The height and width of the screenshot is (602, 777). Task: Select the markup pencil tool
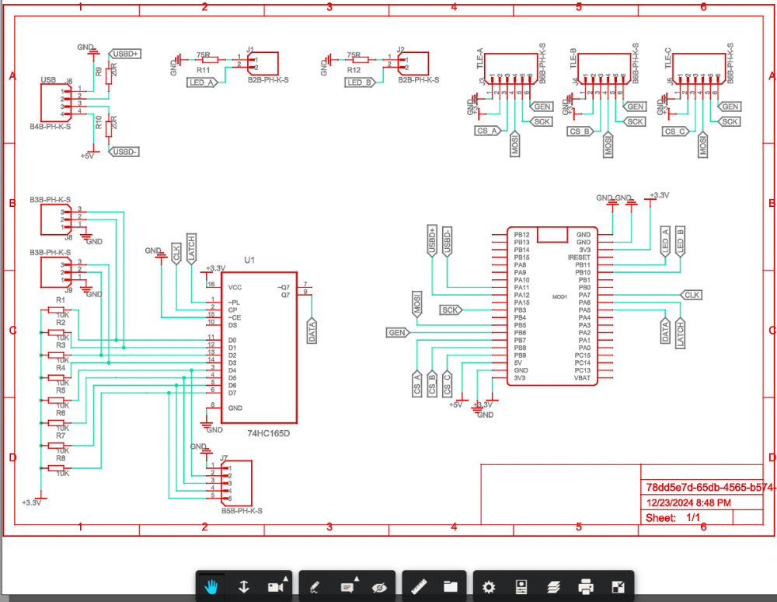point(315,586)
